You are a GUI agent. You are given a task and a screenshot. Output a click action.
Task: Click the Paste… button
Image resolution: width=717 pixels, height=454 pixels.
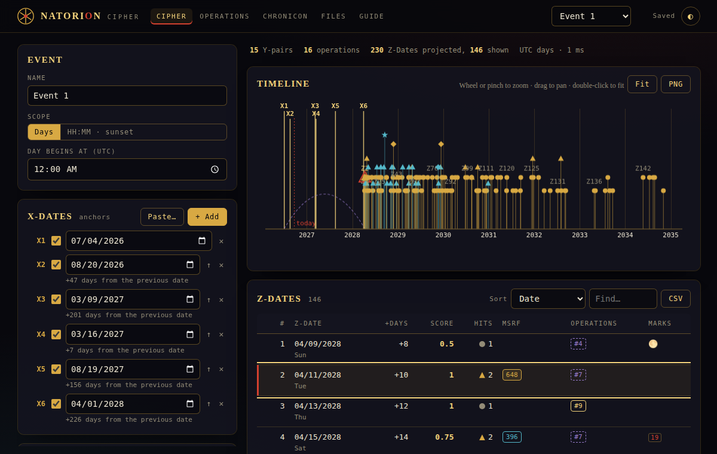click(x=162, y=217)
